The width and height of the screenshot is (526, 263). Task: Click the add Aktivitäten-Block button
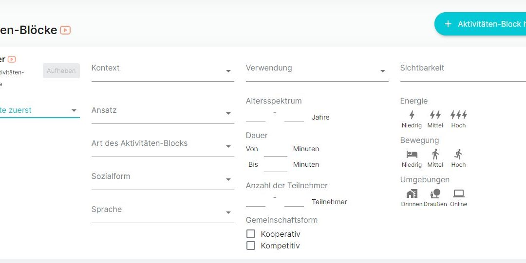480,24
